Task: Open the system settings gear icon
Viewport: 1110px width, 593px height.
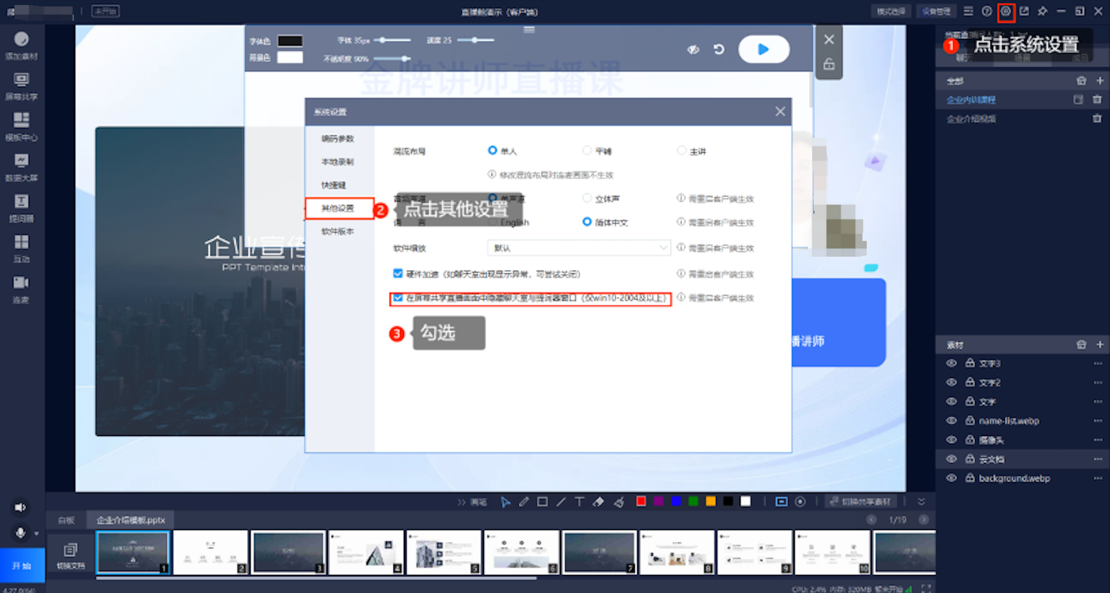Action: point(1006,11)
